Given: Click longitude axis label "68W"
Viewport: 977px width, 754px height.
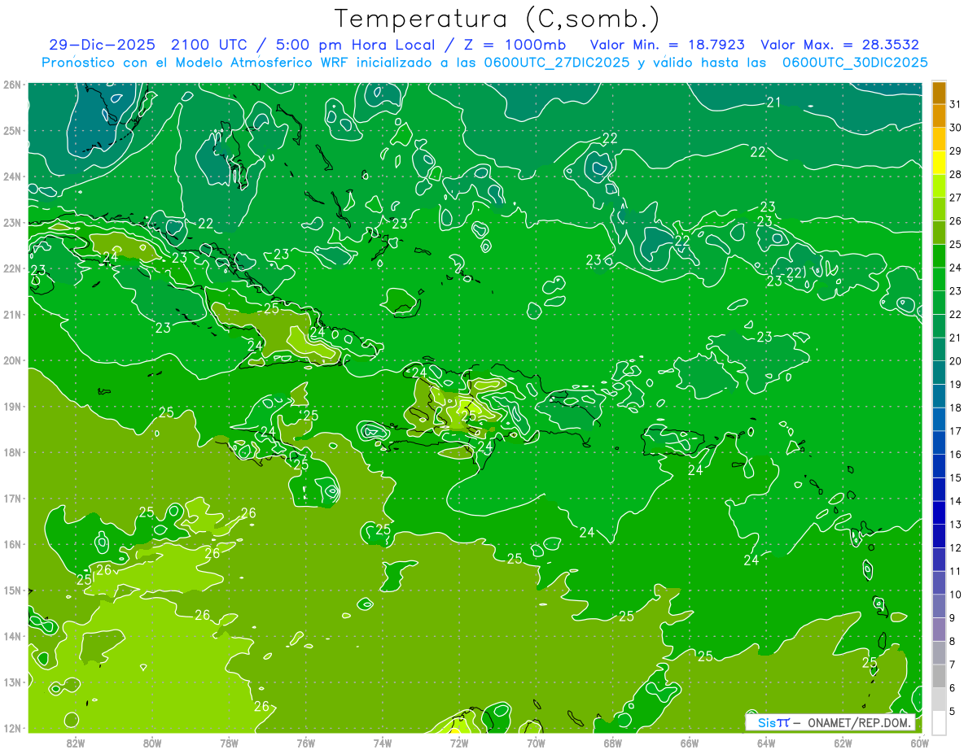Looking at the screenshot, I should click(x=612, y=743).
